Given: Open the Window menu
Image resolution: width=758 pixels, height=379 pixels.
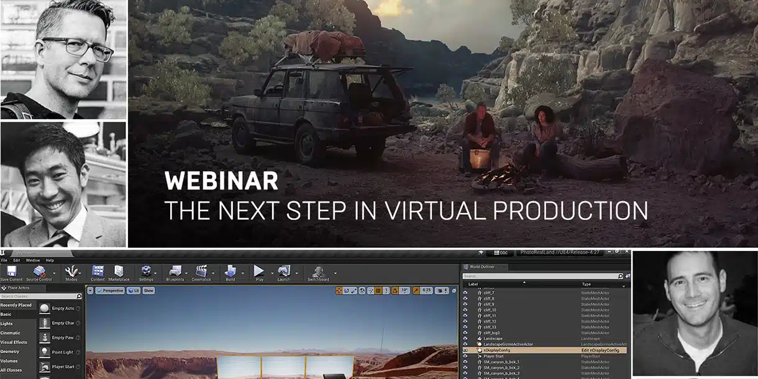Looking at the screenshot, I should pos(33,260).
